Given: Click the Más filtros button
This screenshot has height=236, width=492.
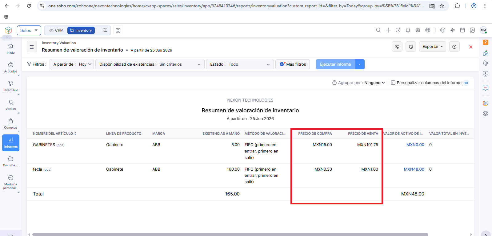Looking at the screenshot, I should 293,64.
